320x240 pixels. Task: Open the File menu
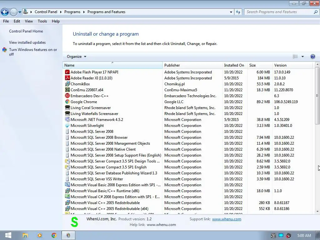pyautogui.click(x=6, y=21)
